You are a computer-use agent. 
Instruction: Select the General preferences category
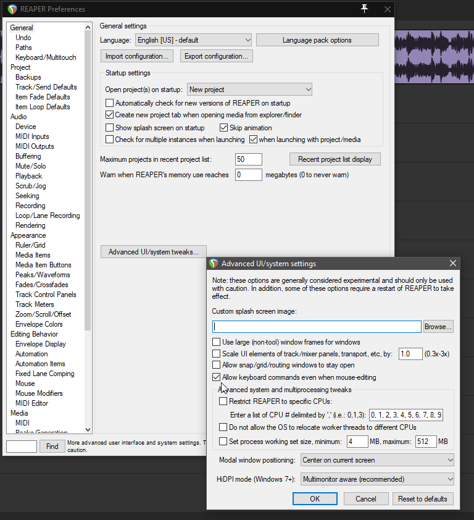pyautogui.click(x=22, y=28)
